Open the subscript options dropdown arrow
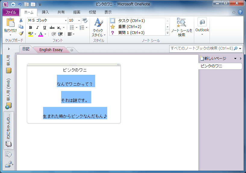Image resolution: width=246 pixels, height=173 pixels. tap(64, 28)
